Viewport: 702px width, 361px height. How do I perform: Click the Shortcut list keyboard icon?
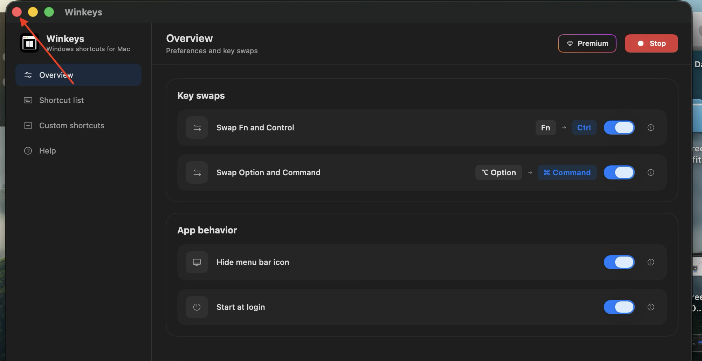click(x=28, y=100)
